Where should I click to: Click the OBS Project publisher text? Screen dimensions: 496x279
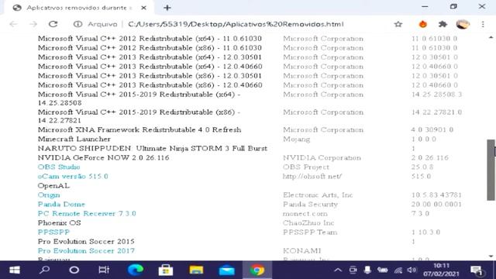point(306,167)
